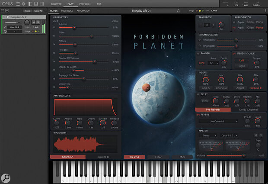Click the instrument rack pan knob
268x184 pixels.
27,22
